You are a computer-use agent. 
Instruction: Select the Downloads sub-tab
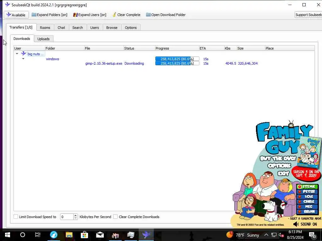click(x=22, y=39)
